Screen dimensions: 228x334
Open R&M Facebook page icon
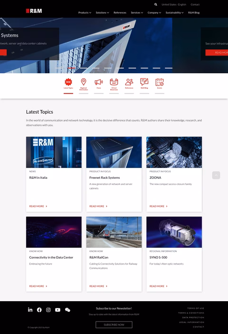coord(39,310)
